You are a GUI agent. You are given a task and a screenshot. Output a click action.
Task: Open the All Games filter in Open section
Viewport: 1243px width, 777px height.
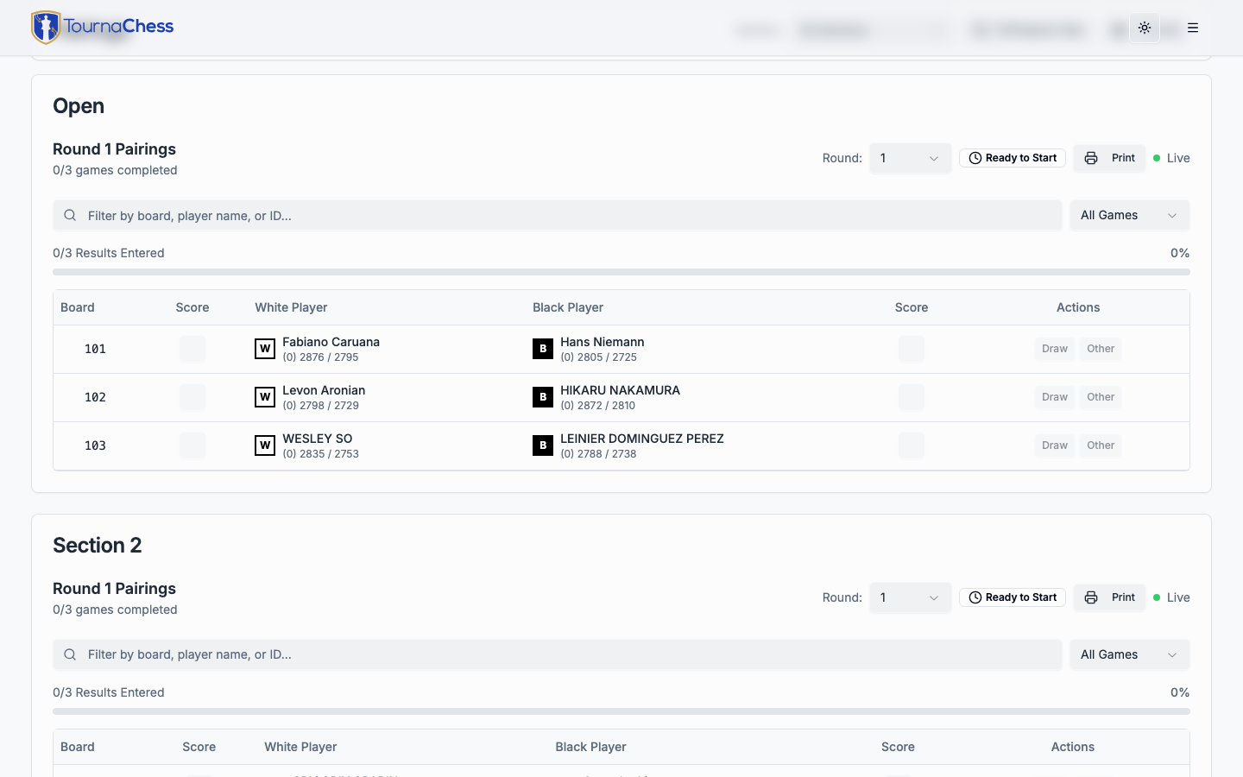(1129, 216)
